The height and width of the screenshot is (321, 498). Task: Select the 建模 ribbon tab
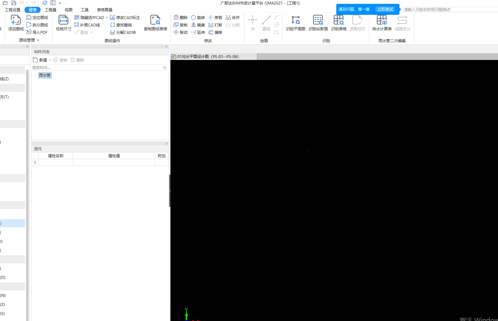33,10
